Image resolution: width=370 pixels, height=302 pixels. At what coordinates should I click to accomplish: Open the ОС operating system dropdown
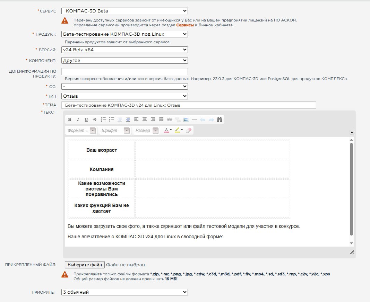pos(124,86)
